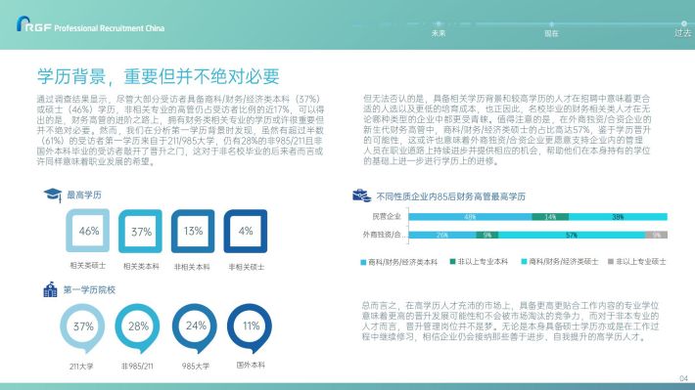Click the 商科/财务/经济类本科 legend swatch
695x390 pixels.
(x=363, y=262)
